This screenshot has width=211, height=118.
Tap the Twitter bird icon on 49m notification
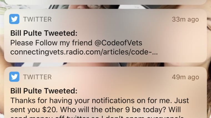[14, 77]
